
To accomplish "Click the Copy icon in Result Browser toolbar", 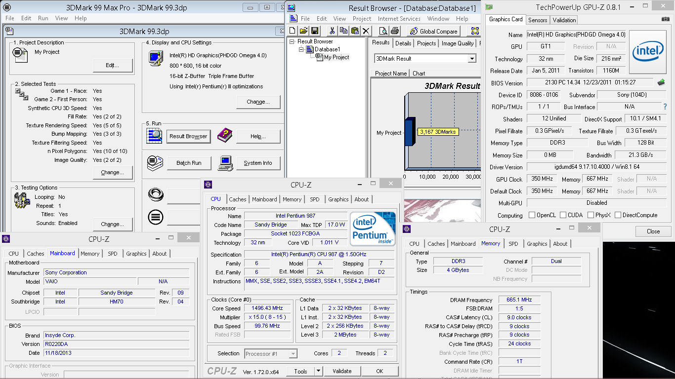I will click(343, 31).
